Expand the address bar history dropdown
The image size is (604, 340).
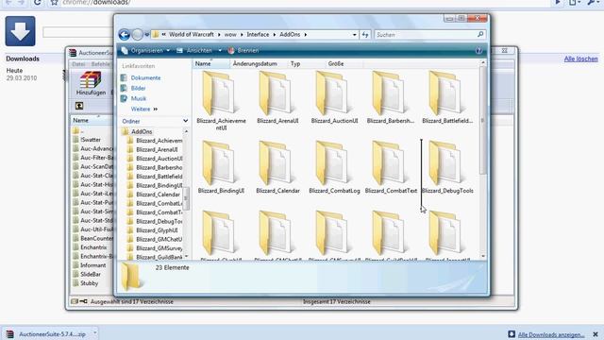pos(355,35)
